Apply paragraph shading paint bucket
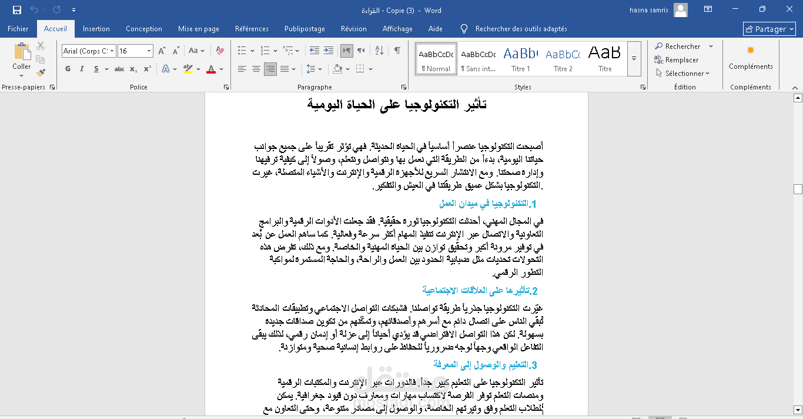 click(x=337, y=69)
